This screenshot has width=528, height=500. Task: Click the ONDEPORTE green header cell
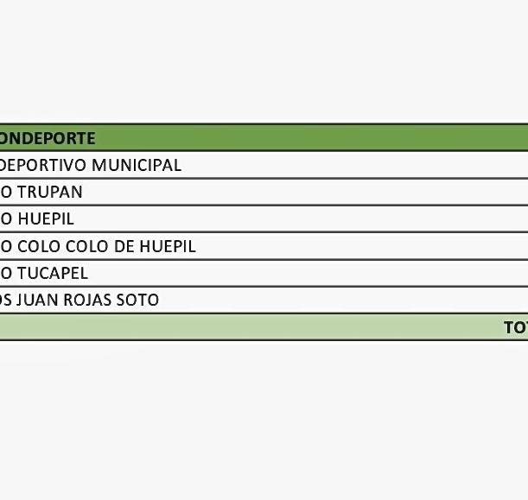[x=48, y=138]
